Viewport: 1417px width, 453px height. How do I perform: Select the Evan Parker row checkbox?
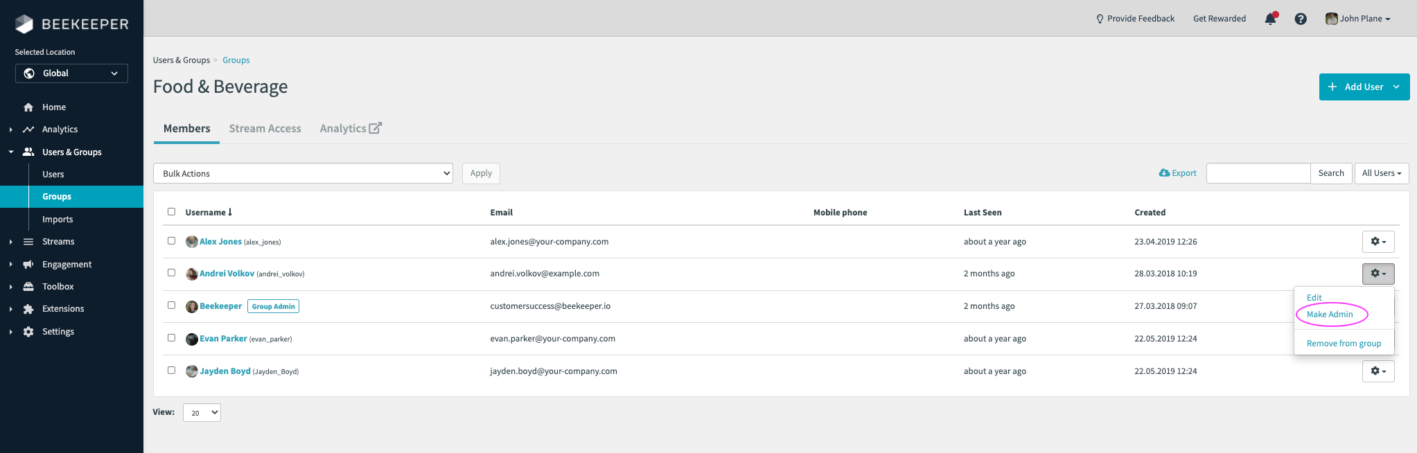pyautogui.click(x=171, y=338)
